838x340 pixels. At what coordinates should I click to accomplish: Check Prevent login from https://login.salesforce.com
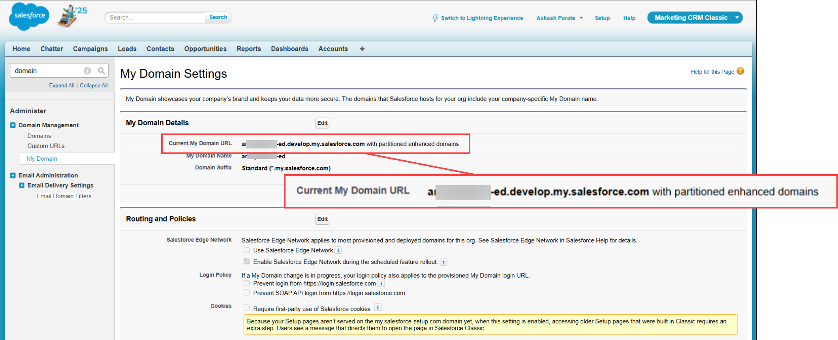(x=246, y=283)
